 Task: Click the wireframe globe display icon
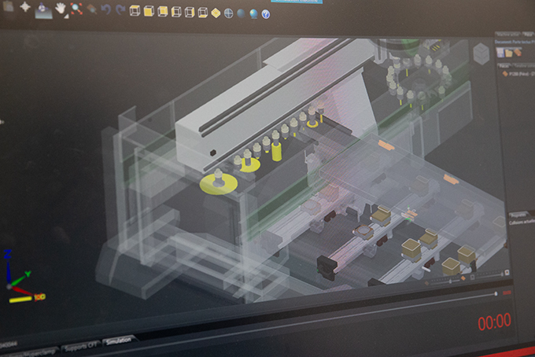tap(228, 13)
